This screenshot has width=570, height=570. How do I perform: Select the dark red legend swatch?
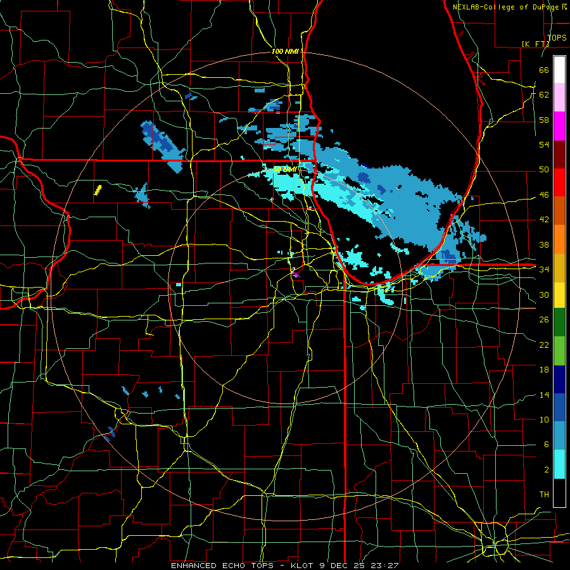click(559, 155)
